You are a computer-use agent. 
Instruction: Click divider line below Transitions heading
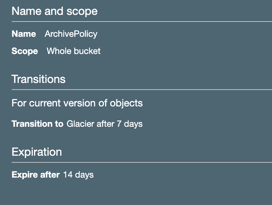click(x=141, y=90)
